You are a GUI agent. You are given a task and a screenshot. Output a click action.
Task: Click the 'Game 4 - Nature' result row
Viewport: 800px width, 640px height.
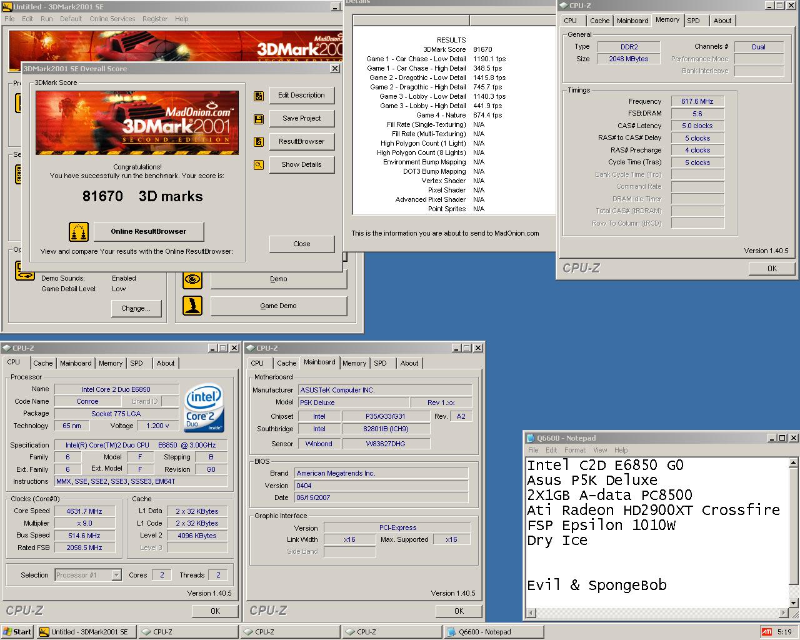click(x=459, y=115)
